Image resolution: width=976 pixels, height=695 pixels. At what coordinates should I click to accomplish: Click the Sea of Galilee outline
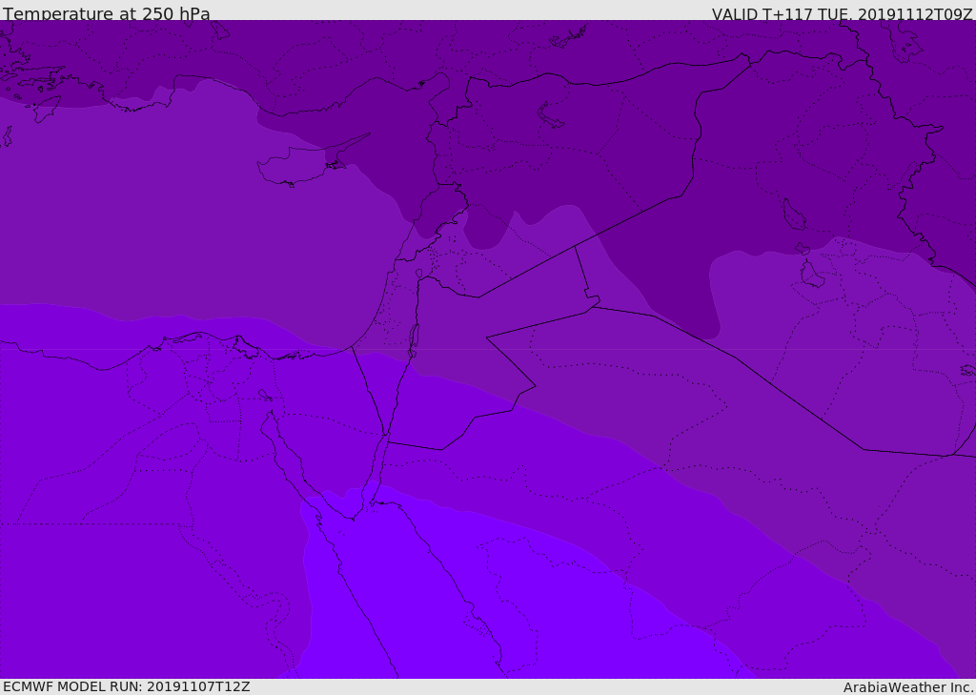418,275
